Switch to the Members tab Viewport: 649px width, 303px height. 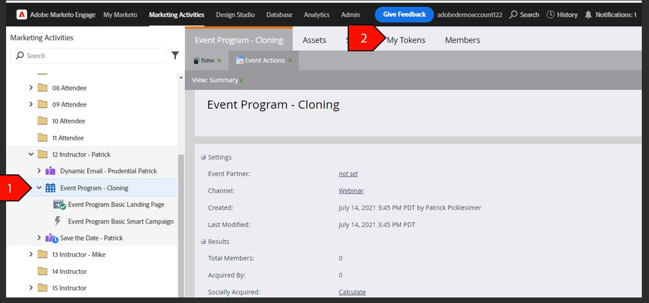(x=462, y=40)
